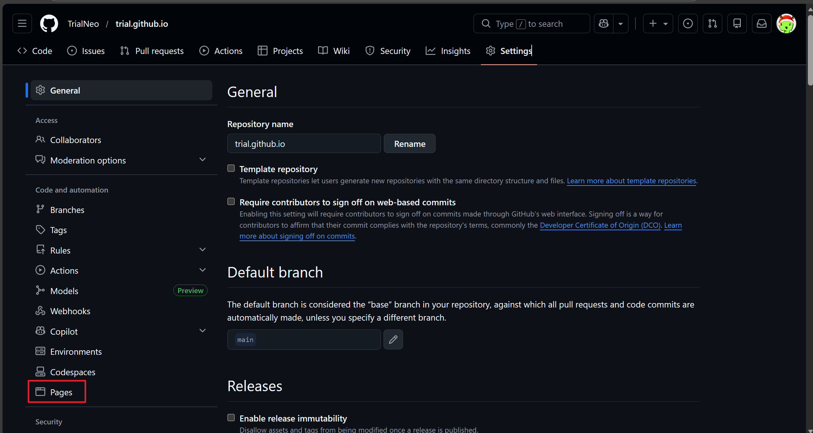Expand the Rules sidebar section
Viewport: 813px width, 433px height.
click(x=202, y=250)
